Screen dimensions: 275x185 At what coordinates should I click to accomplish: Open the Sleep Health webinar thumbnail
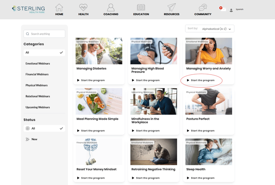tap(209, 152)
